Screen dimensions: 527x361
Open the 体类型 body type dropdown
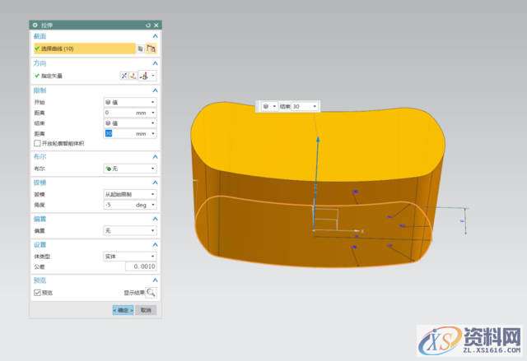point(129,257)
